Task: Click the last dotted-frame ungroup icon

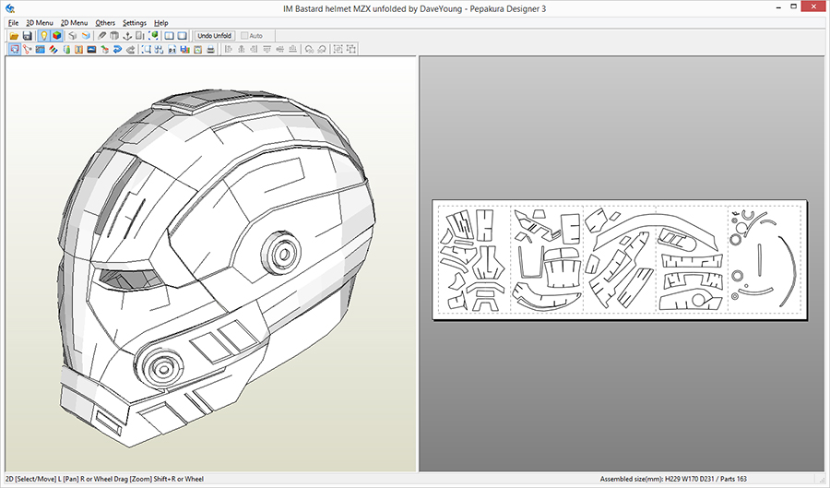Action: pos(351,49)
